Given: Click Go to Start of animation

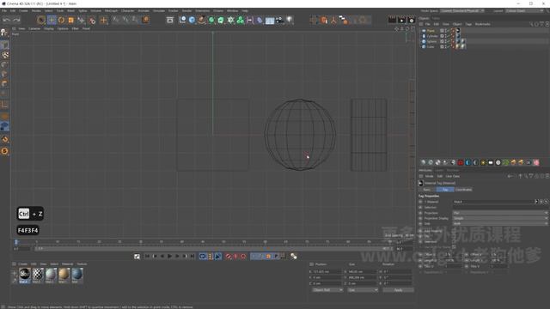Looking at the screenshot, I should point(147,257).
